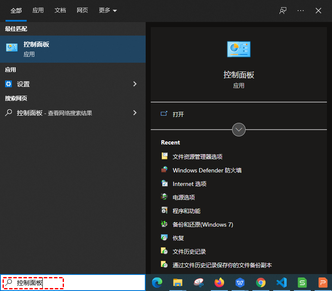Click the 恢复 icon
This screenshot has height=291, width=332.
click(x=164, y=237)
